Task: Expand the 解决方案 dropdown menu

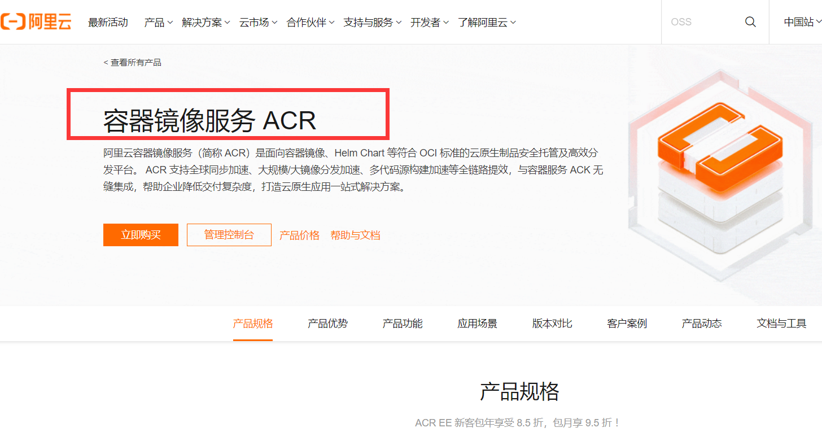Action: click(206, 23)
